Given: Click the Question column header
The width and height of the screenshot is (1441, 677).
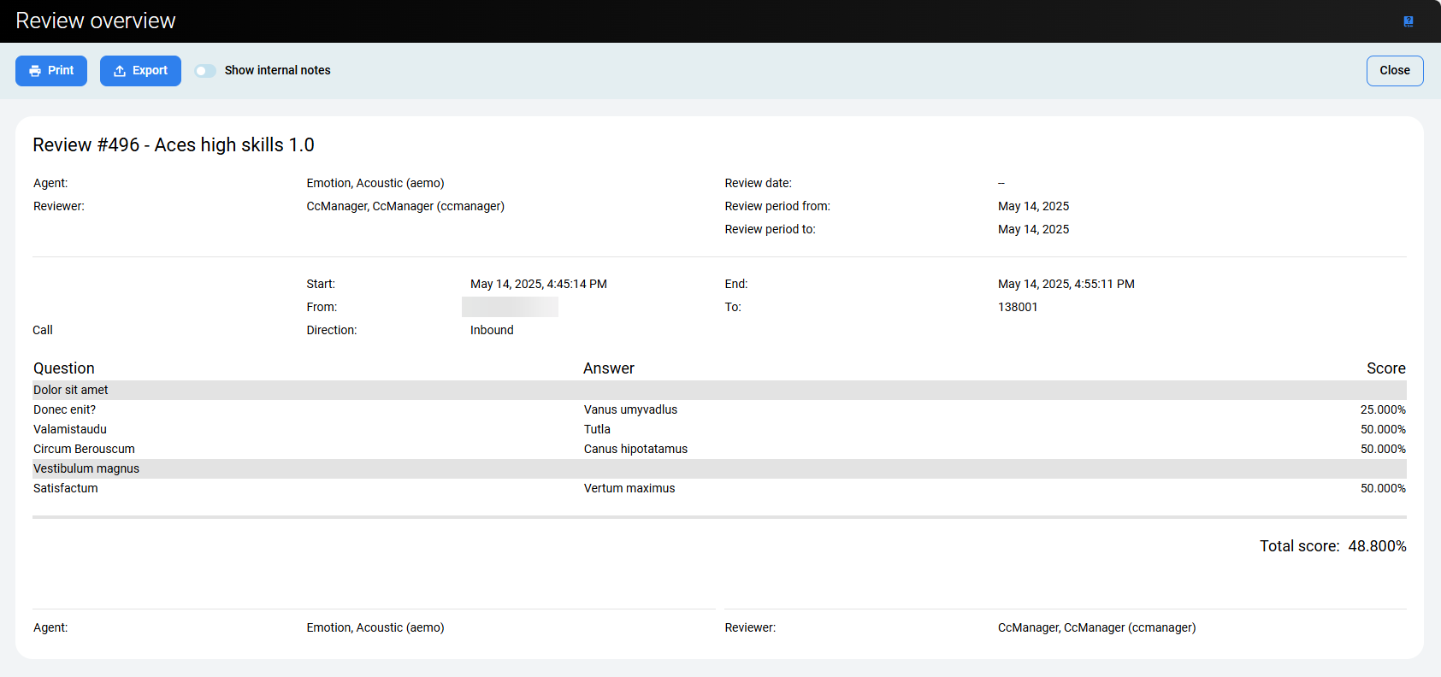Looking at the screenshot, I should click(64, 368).
